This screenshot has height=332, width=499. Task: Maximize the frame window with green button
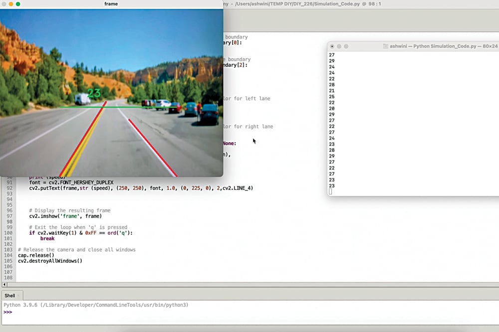tap(18, 4)
